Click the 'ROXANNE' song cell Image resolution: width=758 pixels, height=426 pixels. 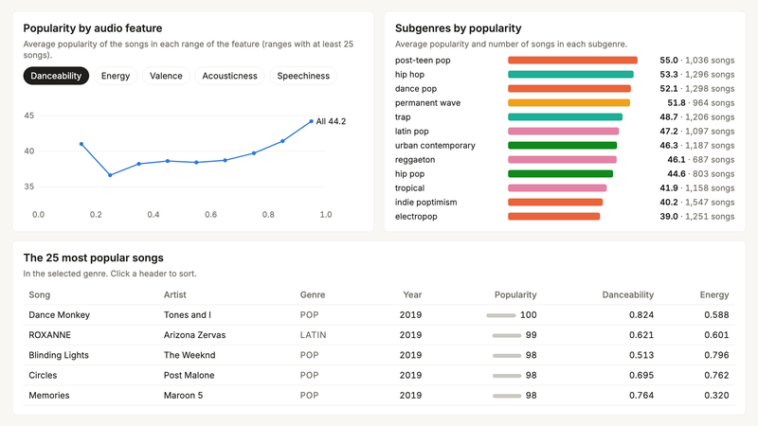(49, 335)
